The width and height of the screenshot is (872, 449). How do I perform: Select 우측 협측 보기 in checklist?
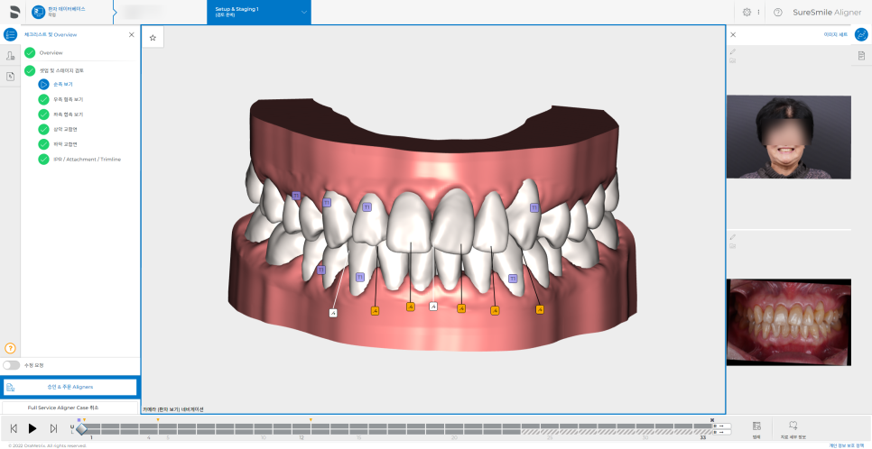pos(68,99)
